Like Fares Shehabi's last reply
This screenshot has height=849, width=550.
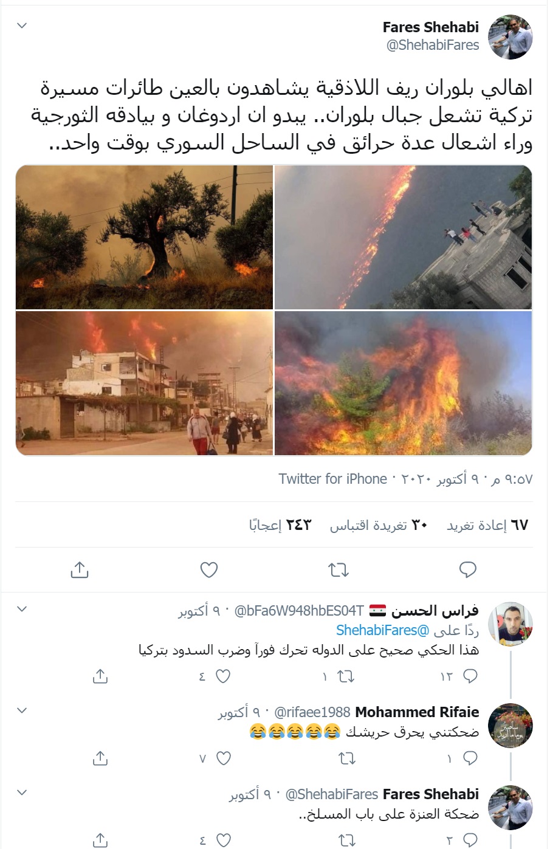click(x=224, y=840)
